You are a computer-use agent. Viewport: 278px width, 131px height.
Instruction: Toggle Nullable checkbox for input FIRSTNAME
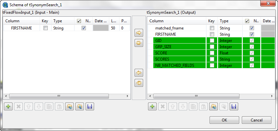tap(84, 28)
